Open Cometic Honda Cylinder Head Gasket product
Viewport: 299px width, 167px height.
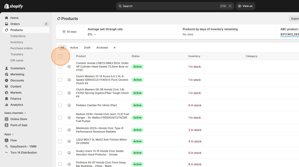[102, 67]
